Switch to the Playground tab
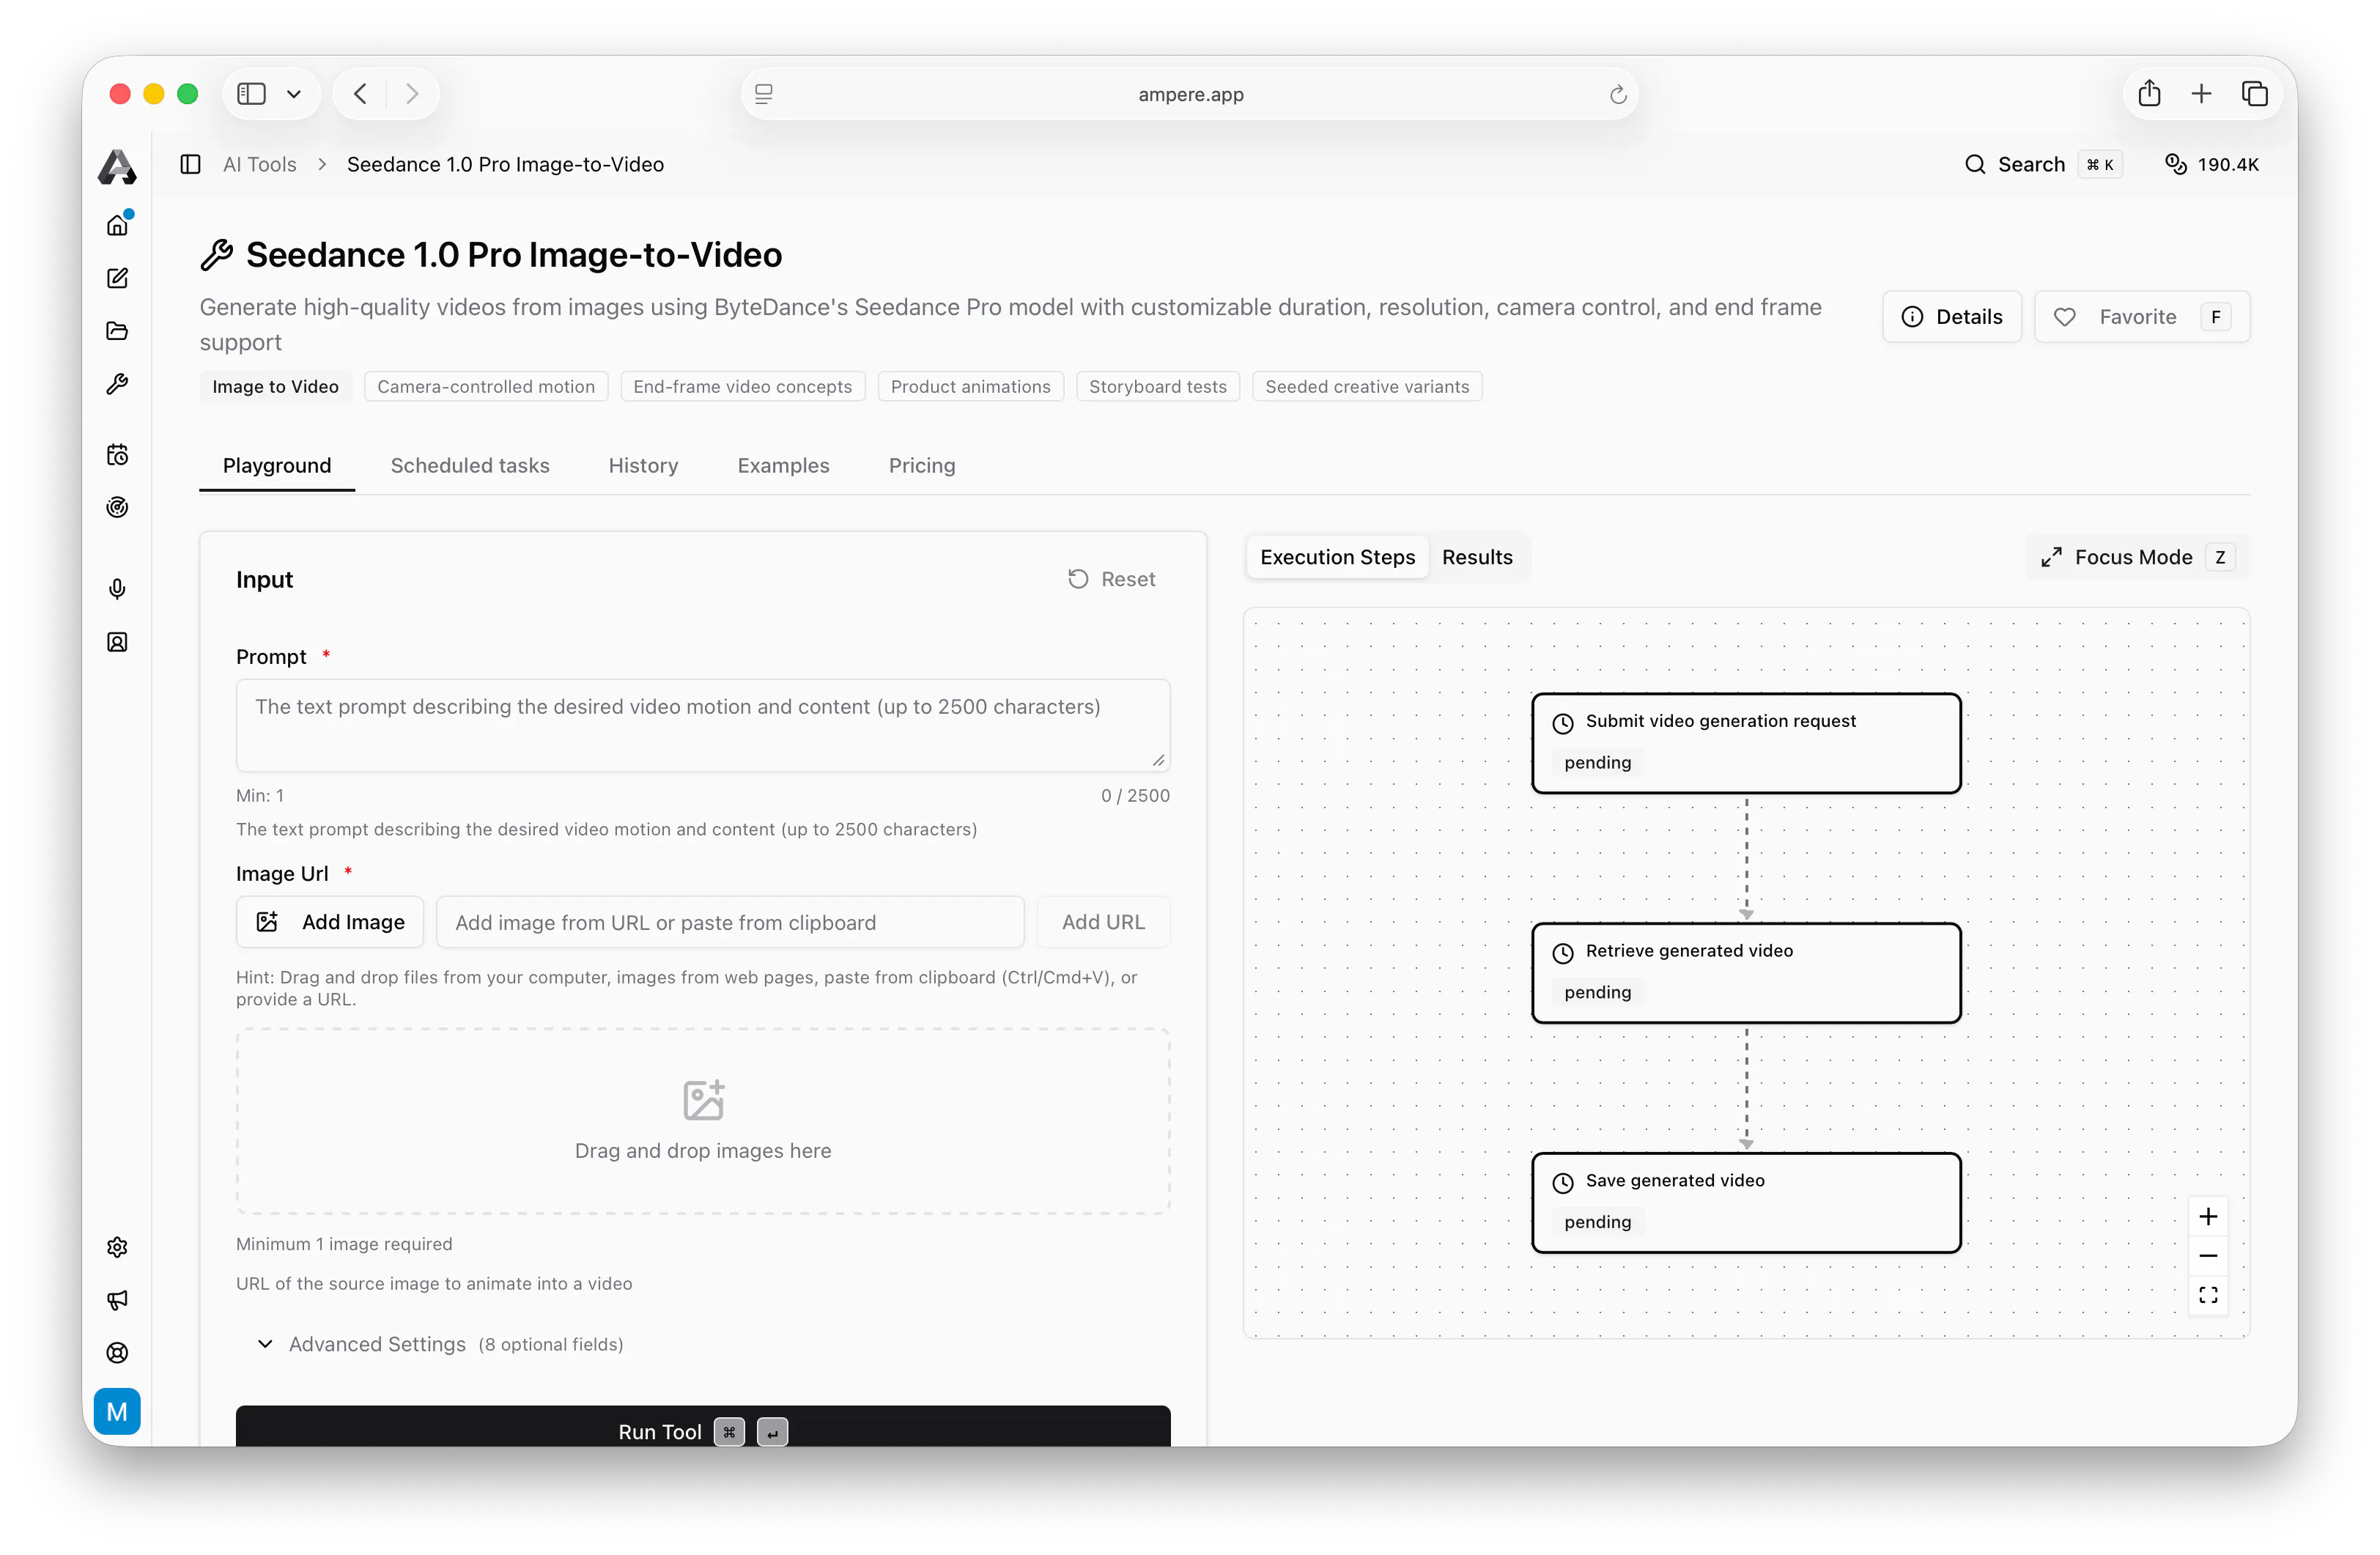This screenshot has height=1555, width=2380. coord(277,465)
